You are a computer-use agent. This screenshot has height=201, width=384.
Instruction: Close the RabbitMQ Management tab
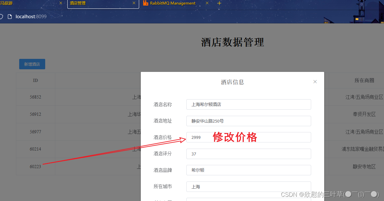(207, 3)
